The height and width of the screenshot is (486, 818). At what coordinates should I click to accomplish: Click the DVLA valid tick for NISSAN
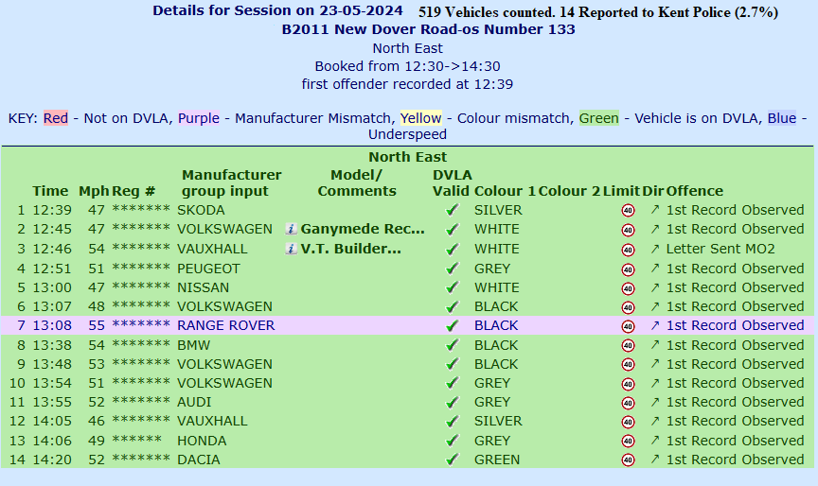(x=452, y=287)
